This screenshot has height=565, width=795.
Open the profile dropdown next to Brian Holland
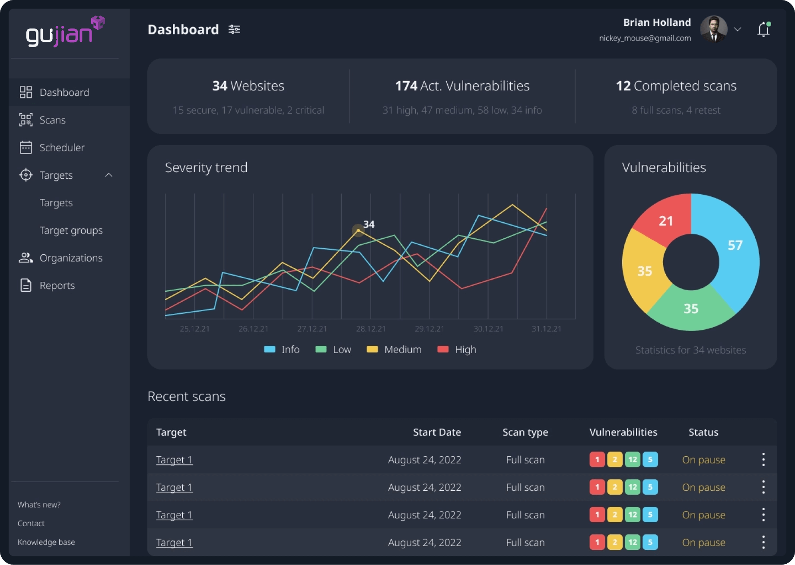pos(738,29)
